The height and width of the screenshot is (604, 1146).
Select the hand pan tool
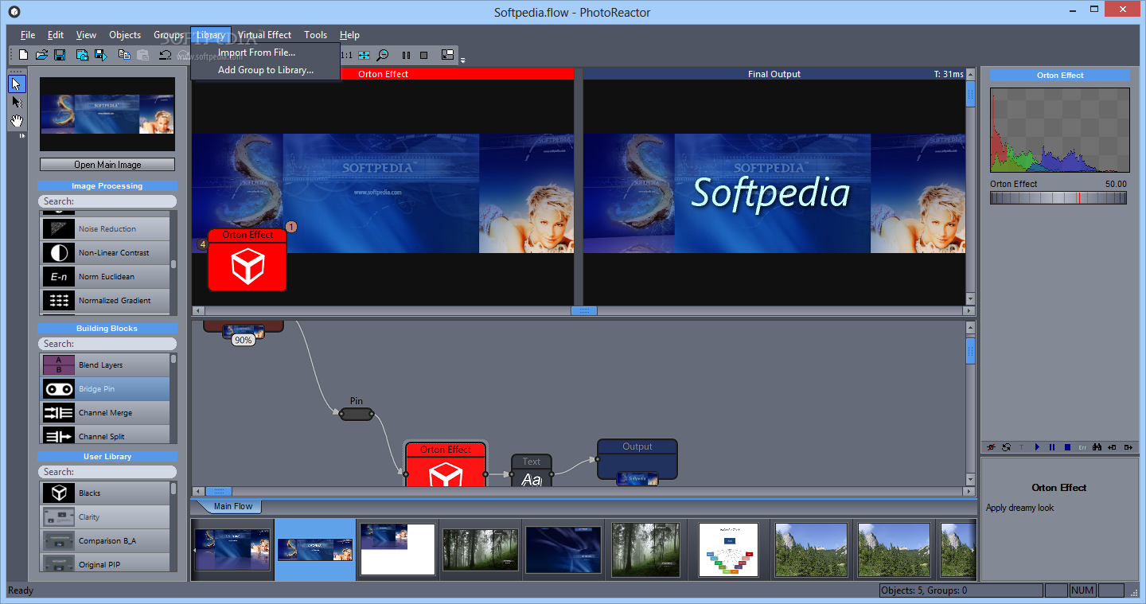tap(17, 121)
